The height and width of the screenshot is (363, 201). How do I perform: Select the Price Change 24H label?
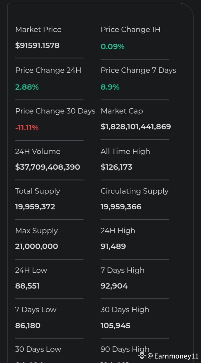tap(48, 70)
